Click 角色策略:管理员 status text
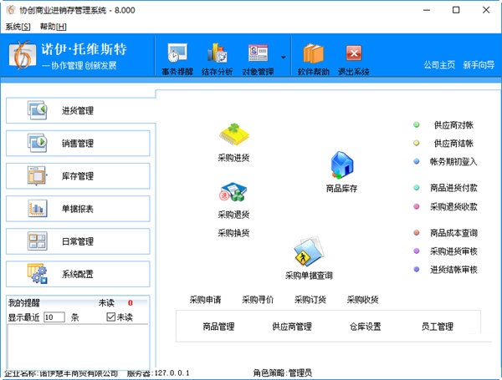Image resolution: width=502 pixels, height=380 pixels. click(x=283, y=372)
